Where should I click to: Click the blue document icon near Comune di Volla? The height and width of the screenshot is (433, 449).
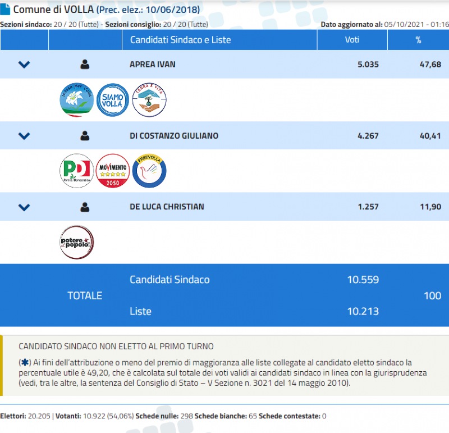(x=5, y=10)
